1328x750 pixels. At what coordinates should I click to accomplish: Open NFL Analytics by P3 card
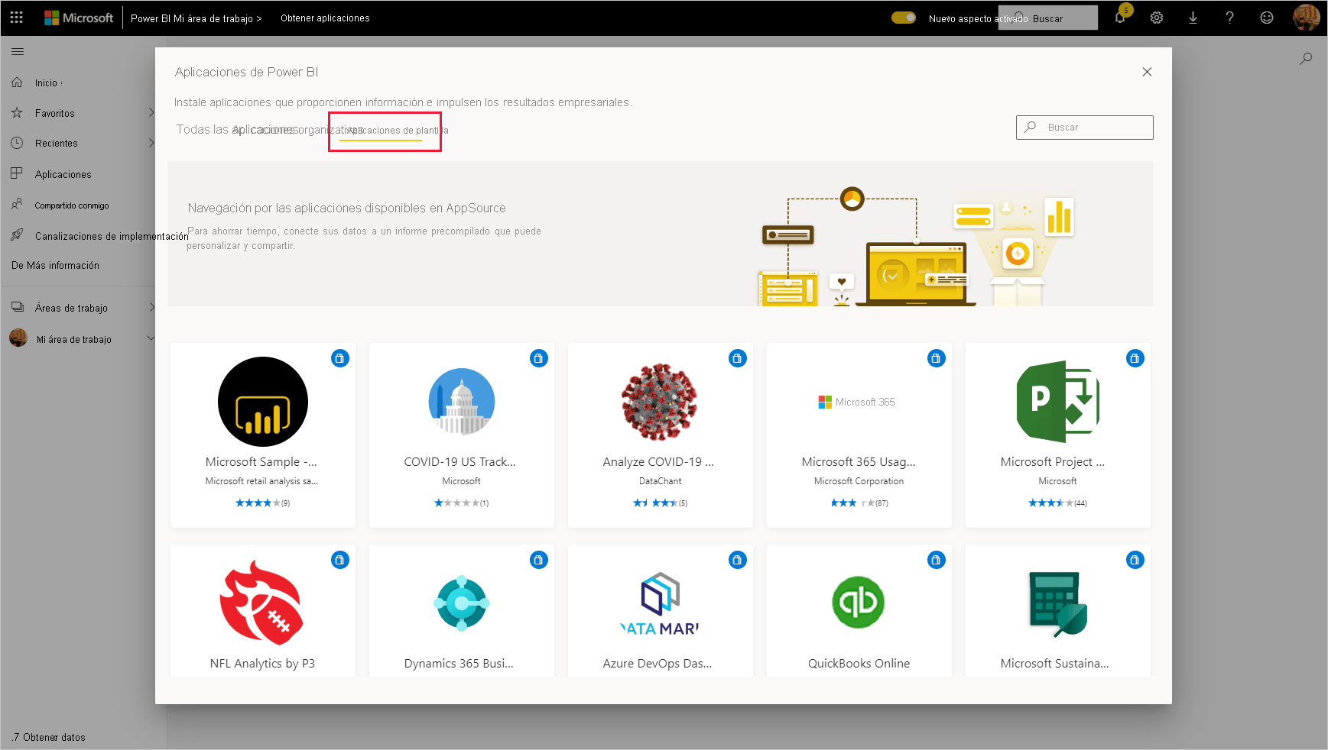point(263,611)
